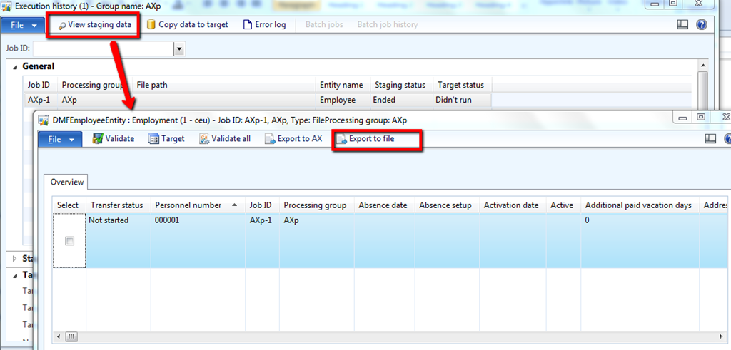Screen dimensions: 731x350
Task: Click Export to file icon
Action: click(342, 139)
